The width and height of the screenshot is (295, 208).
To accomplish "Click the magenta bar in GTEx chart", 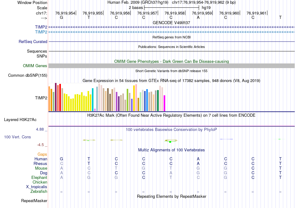I will click(165, 103).
